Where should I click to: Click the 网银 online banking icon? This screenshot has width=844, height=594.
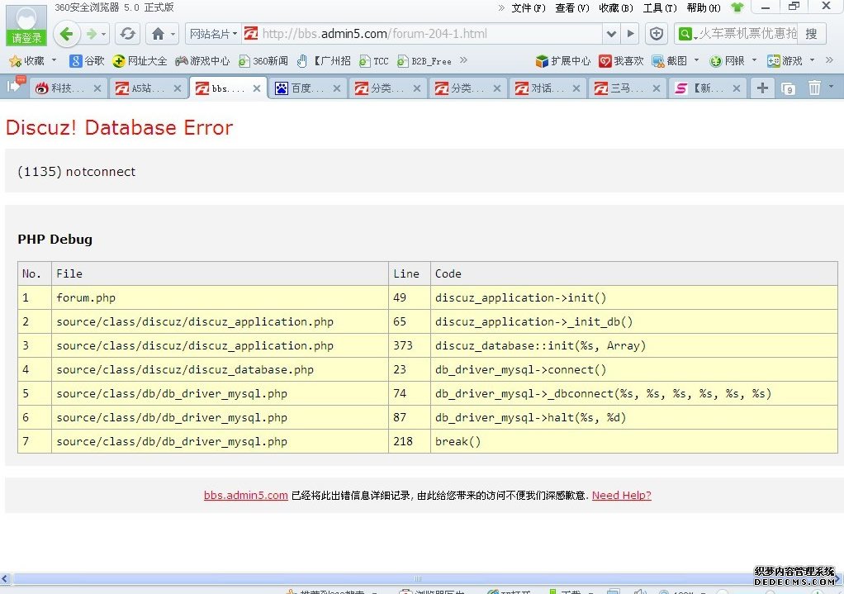pyautogui.click(x=727, y=61)
